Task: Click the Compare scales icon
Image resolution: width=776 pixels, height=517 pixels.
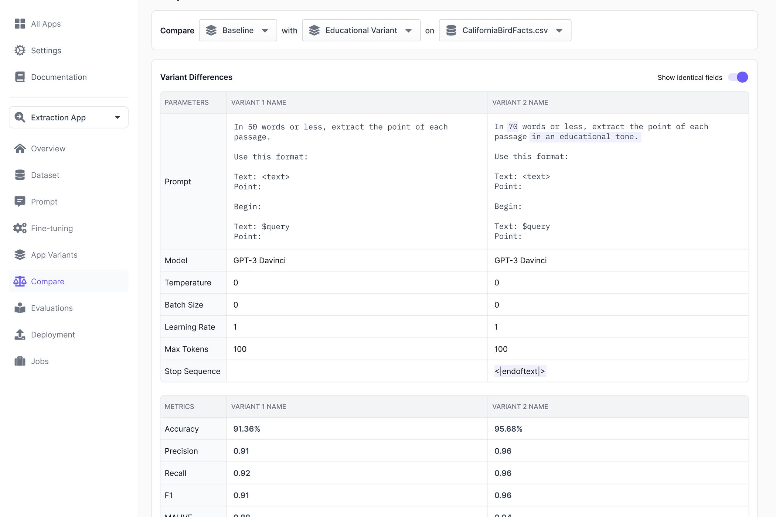Action: pyautogui.click(x=20, y=281)
